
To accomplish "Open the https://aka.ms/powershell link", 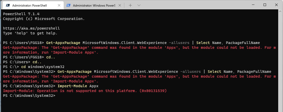I will [x=31, y=28].
